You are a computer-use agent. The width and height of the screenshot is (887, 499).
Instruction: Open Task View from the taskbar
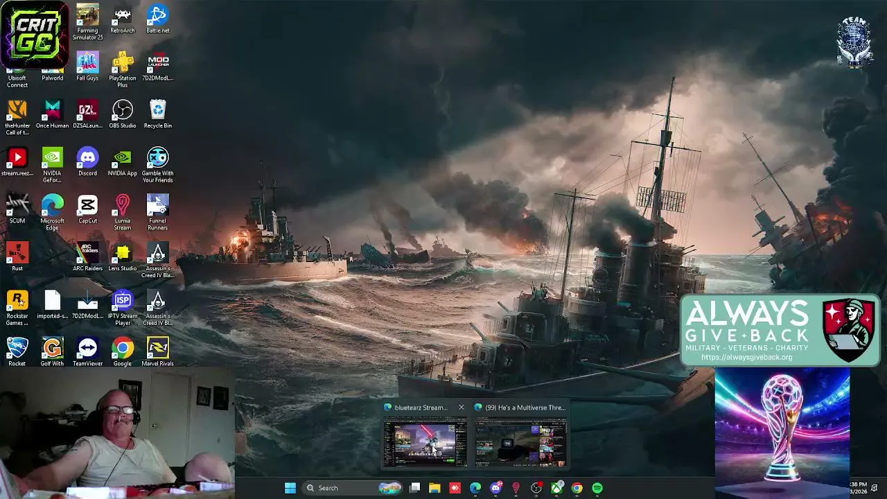[414, 488]
